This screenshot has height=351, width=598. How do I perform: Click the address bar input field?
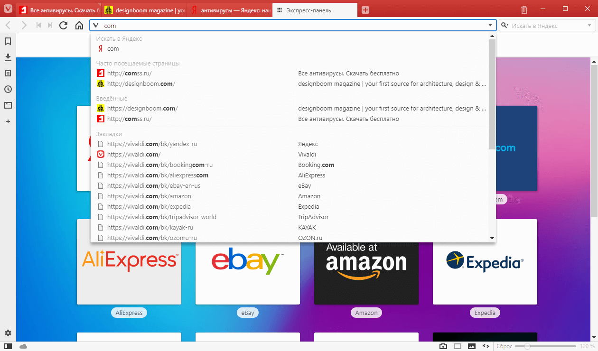(293, 26)
